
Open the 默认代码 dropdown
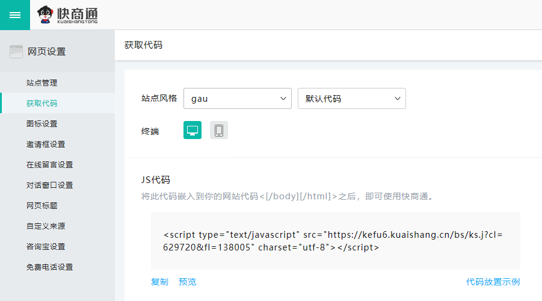[352, 99]
